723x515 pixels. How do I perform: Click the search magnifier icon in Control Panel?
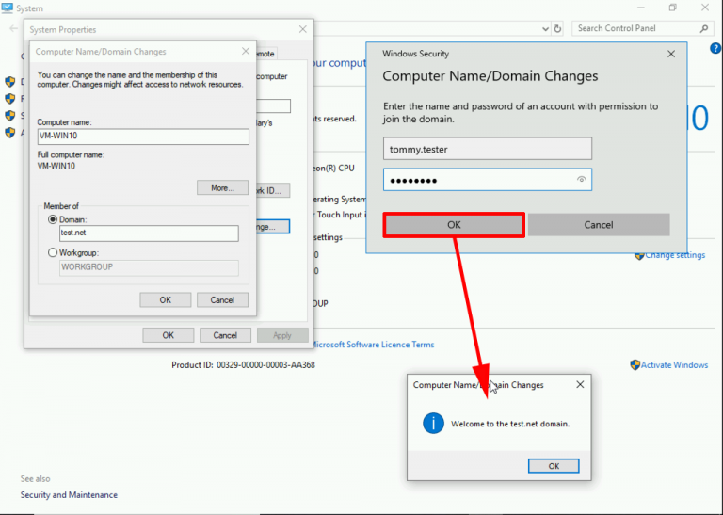tap(705, 28)
